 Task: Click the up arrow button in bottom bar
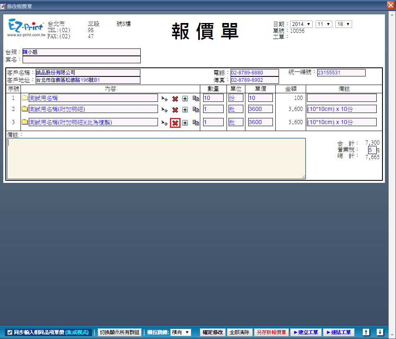[x=366, y=332]
